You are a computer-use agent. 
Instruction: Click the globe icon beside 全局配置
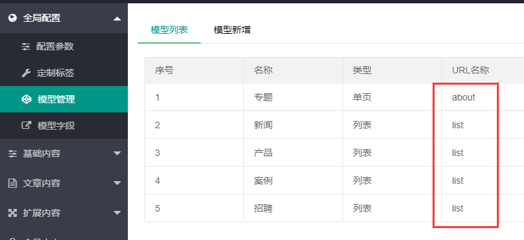[x=13, y=18]
